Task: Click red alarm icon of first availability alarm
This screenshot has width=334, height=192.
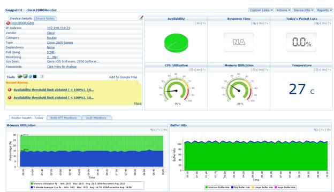Action: [10, 90]
